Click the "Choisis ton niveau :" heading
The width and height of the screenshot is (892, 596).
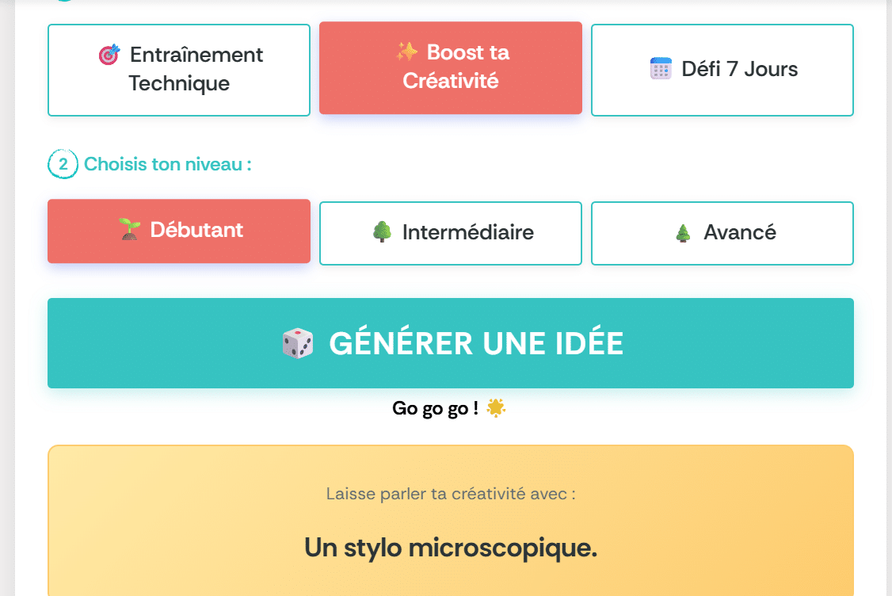pyautogui.click(x=168, y=165)
